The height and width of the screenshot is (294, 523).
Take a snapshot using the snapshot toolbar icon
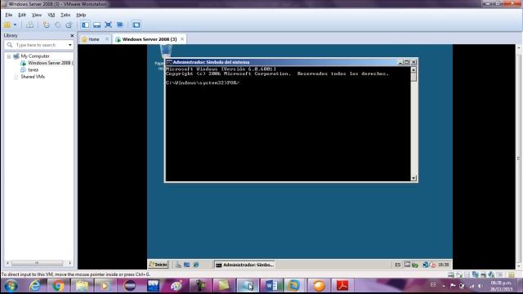pos(47,24)
